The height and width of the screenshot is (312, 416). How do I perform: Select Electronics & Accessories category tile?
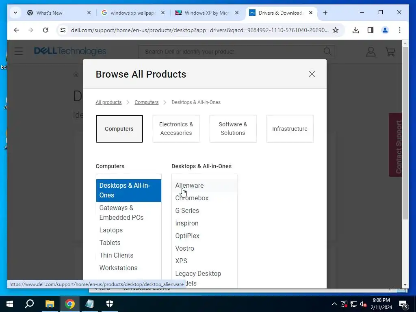[x=176, y=129]
